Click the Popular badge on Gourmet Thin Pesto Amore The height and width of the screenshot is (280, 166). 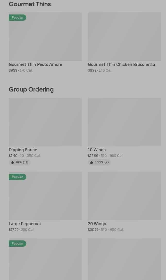tap(18, 18)
